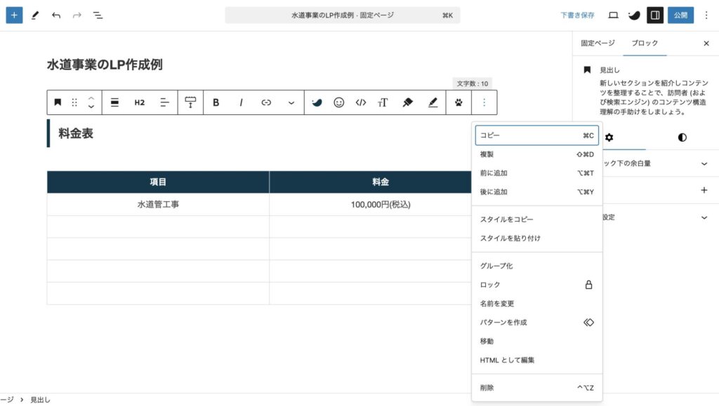Click the SWELL bird icon in top bar

(x=634, y=15)
